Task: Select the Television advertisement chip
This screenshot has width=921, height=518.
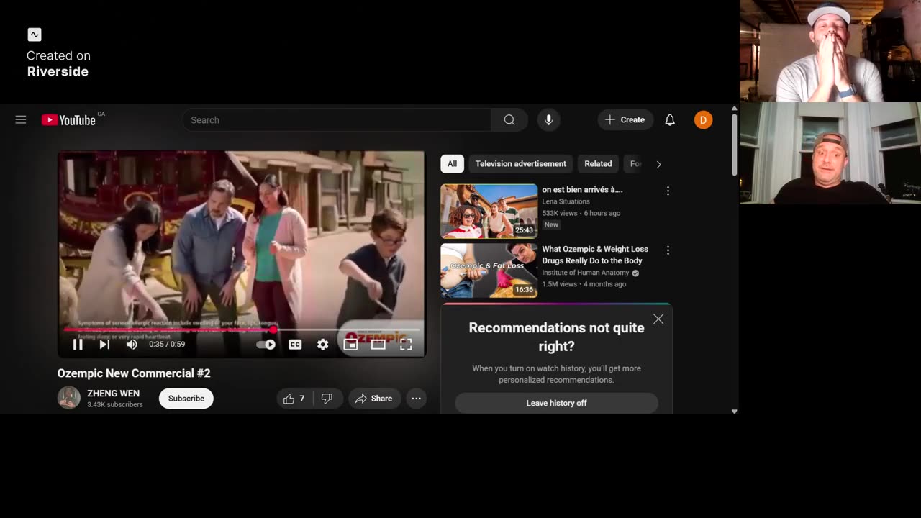Action: (x=521, y=164)
